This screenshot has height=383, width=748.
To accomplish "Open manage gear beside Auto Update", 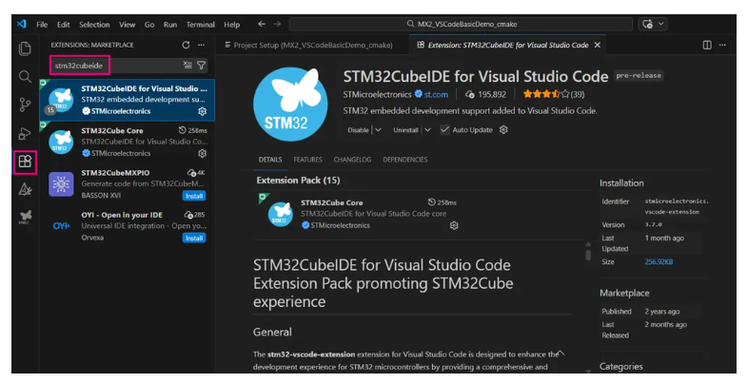I will tap(503, 129).
